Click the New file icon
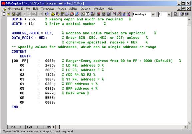This screenshot has width=192, height=134. click(4, 14)
